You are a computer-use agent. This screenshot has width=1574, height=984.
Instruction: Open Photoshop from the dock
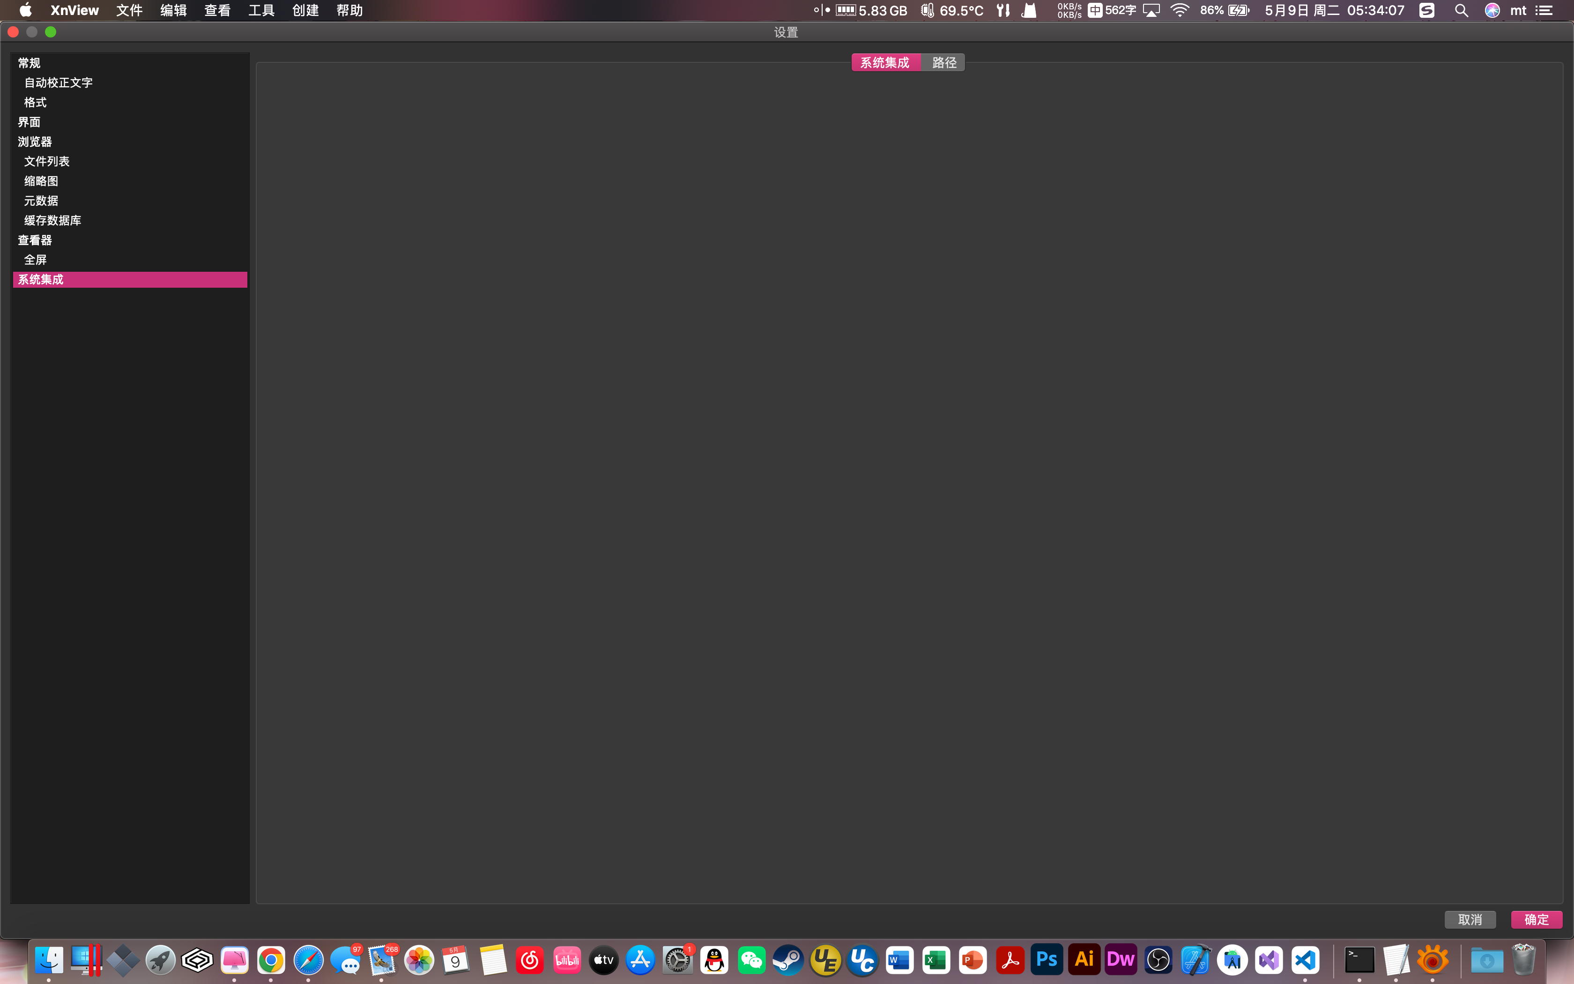(x=1047, y=960)
